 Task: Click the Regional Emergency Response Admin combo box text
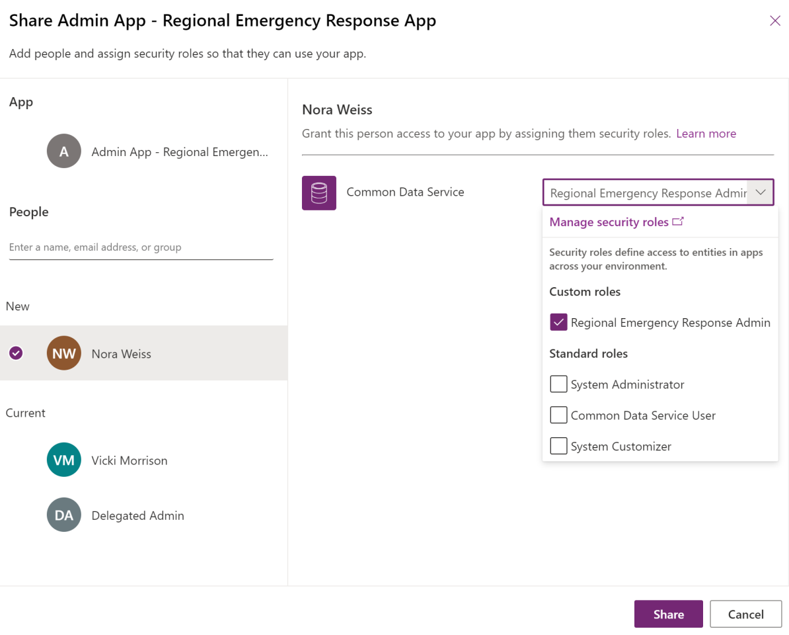[648, 193]
